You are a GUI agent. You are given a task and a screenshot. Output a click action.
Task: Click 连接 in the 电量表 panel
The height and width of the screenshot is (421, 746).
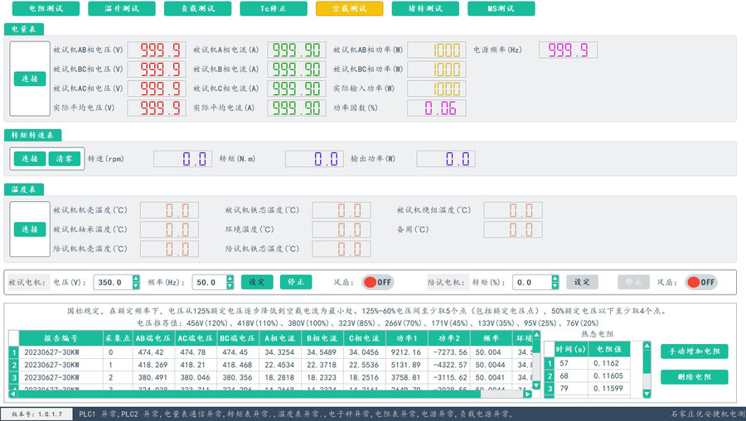pyautogui.click(x=30, y=79)
